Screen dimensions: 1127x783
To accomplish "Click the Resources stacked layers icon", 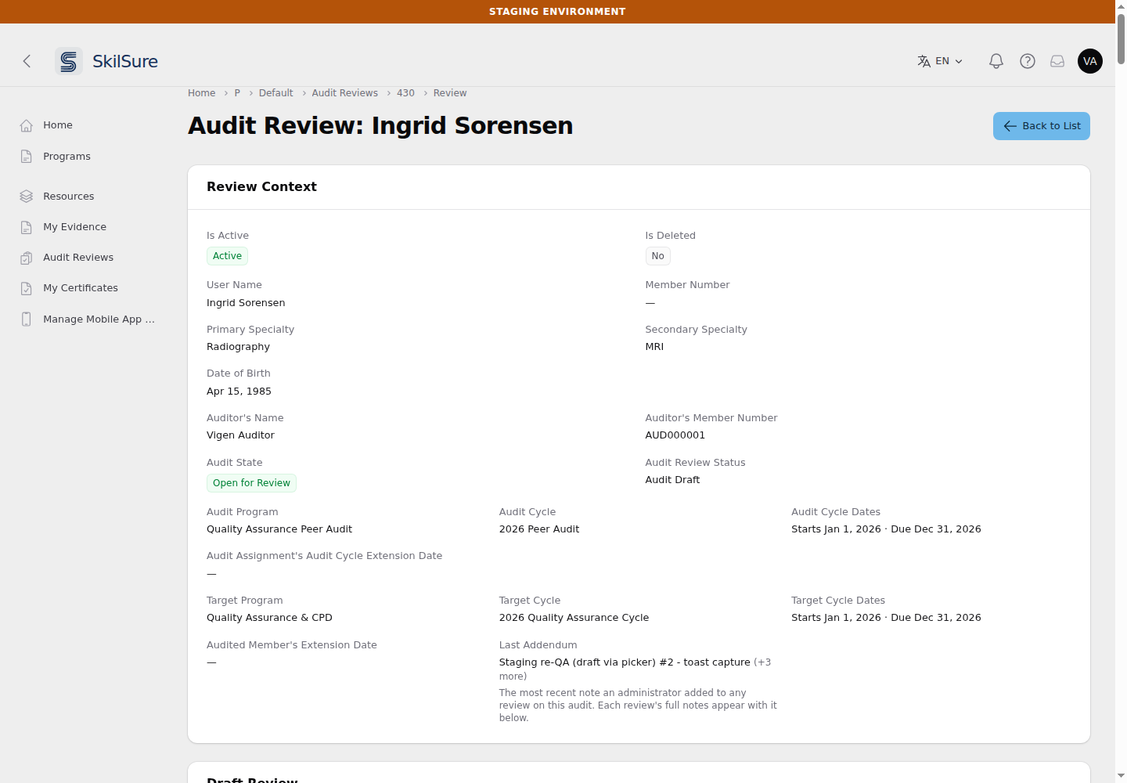I will pyautogui.click(x=27, y=197).
